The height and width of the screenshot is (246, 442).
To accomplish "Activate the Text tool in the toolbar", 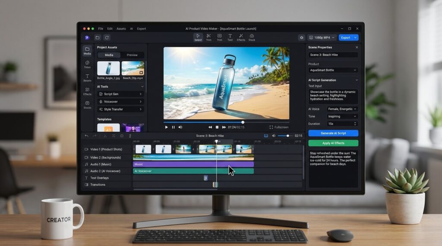I will [230, 37].
